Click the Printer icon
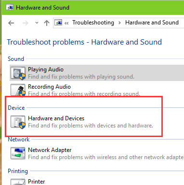Screen dimensions: 184x185 click(x=18, y=182)
